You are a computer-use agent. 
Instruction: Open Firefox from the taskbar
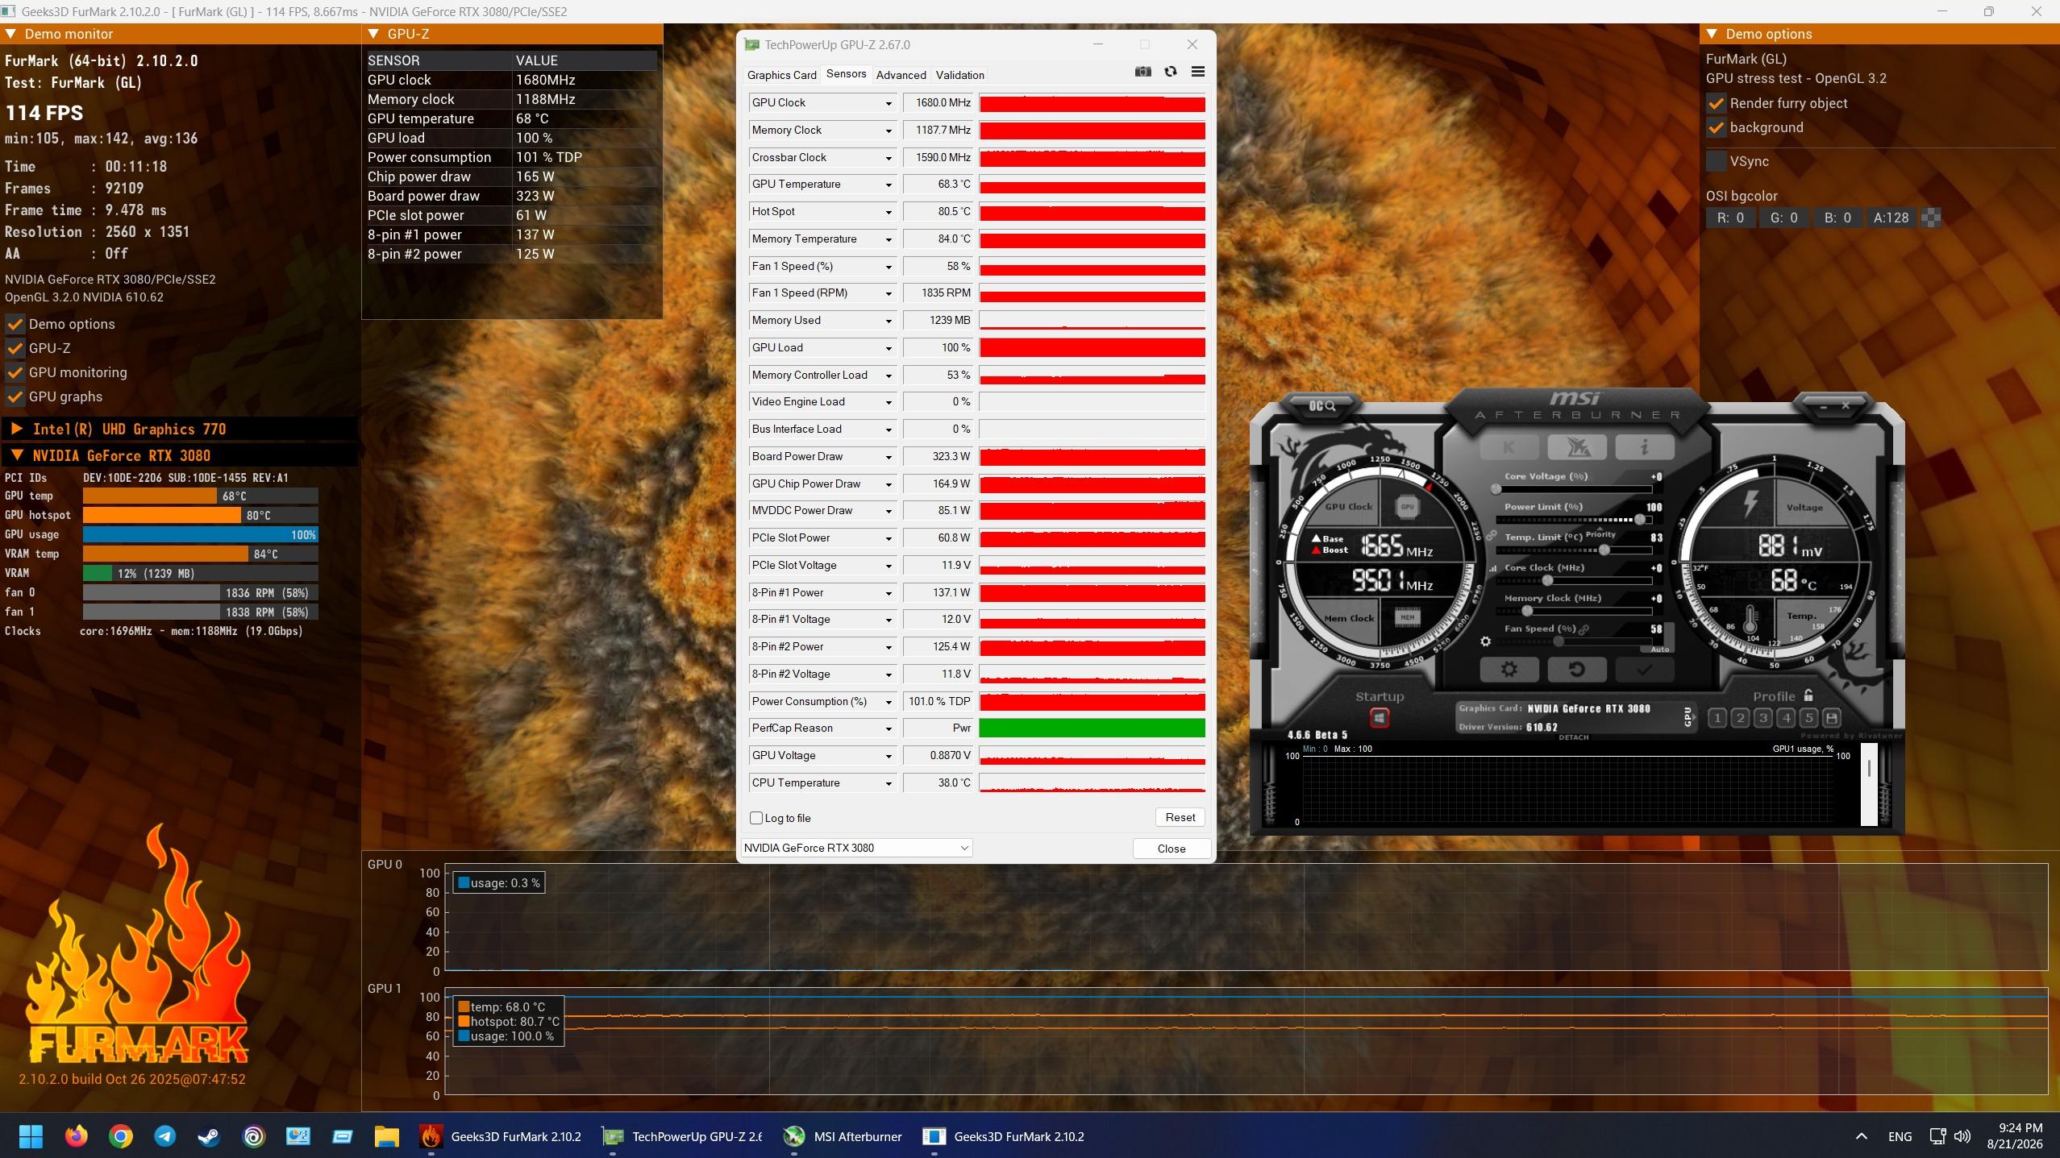point(77,1136)
